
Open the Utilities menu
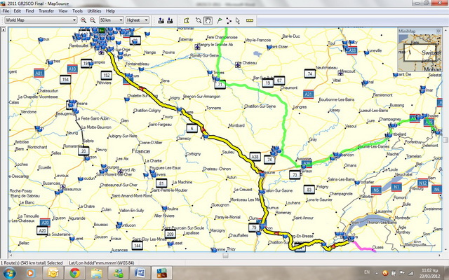[x=94, y=11]
